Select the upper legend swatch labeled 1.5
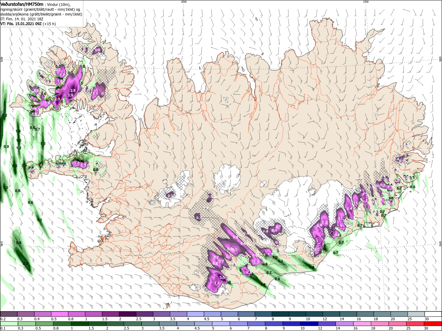Screen dimensions: 442x331 [110, 314]
